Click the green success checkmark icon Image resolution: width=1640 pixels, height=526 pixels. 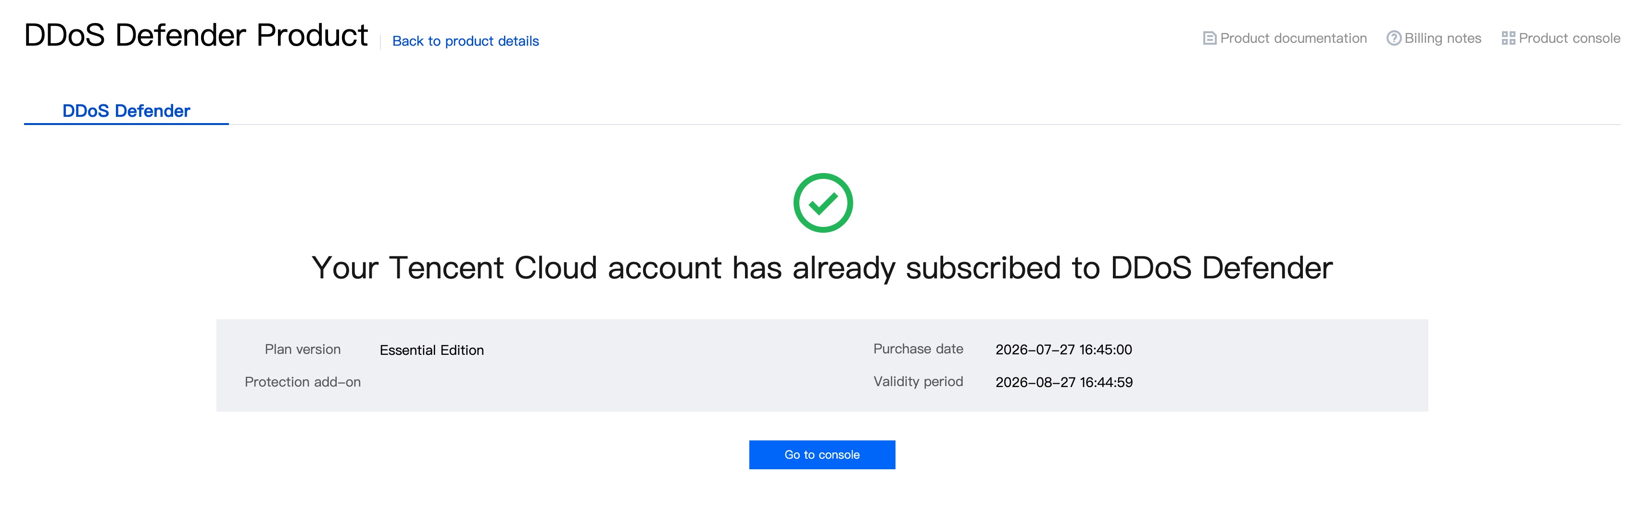pyautogui.click(x=822, y=202)
